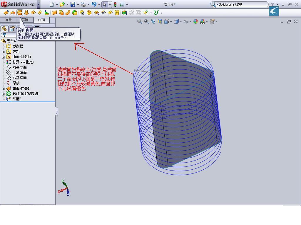Choose the Lofted Surface tool

[26, 13]
